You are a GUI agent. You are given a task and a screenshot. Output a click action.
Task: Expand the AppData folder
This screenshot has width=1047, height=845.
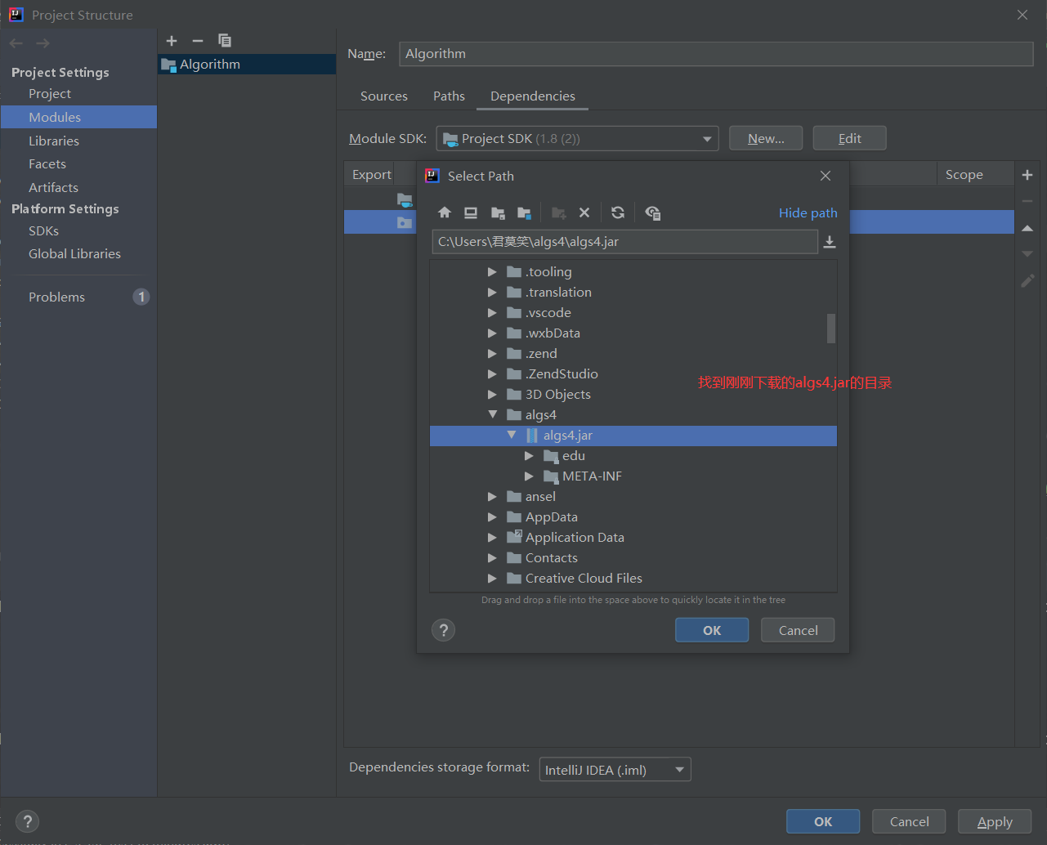[x=492, y=516]
